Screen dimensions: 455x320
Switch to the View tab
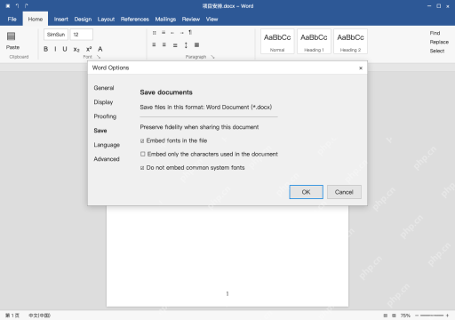pos(212,20)
